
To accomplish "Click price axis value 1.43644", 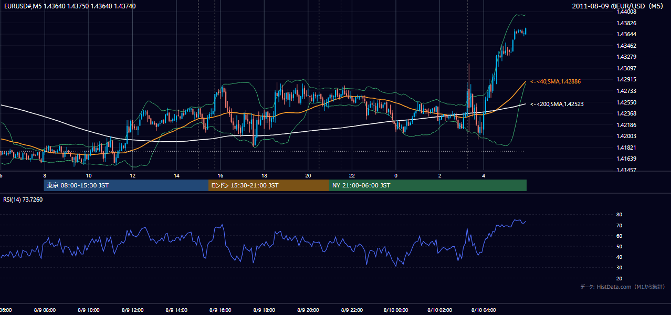I will pos(626,34).
